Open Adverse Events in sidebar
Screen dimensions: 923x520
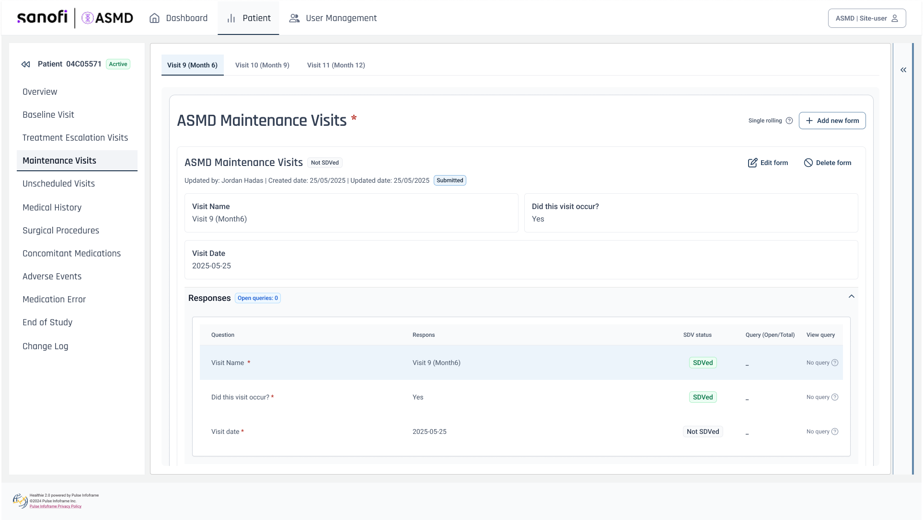point(52,277)
